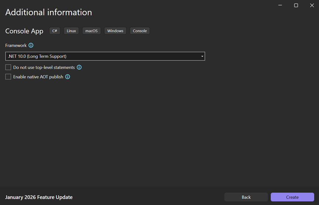This screenshot has width=319, height=205.
Task: Click 'Do not use top-level statements' label
Action: click(44, 67)
